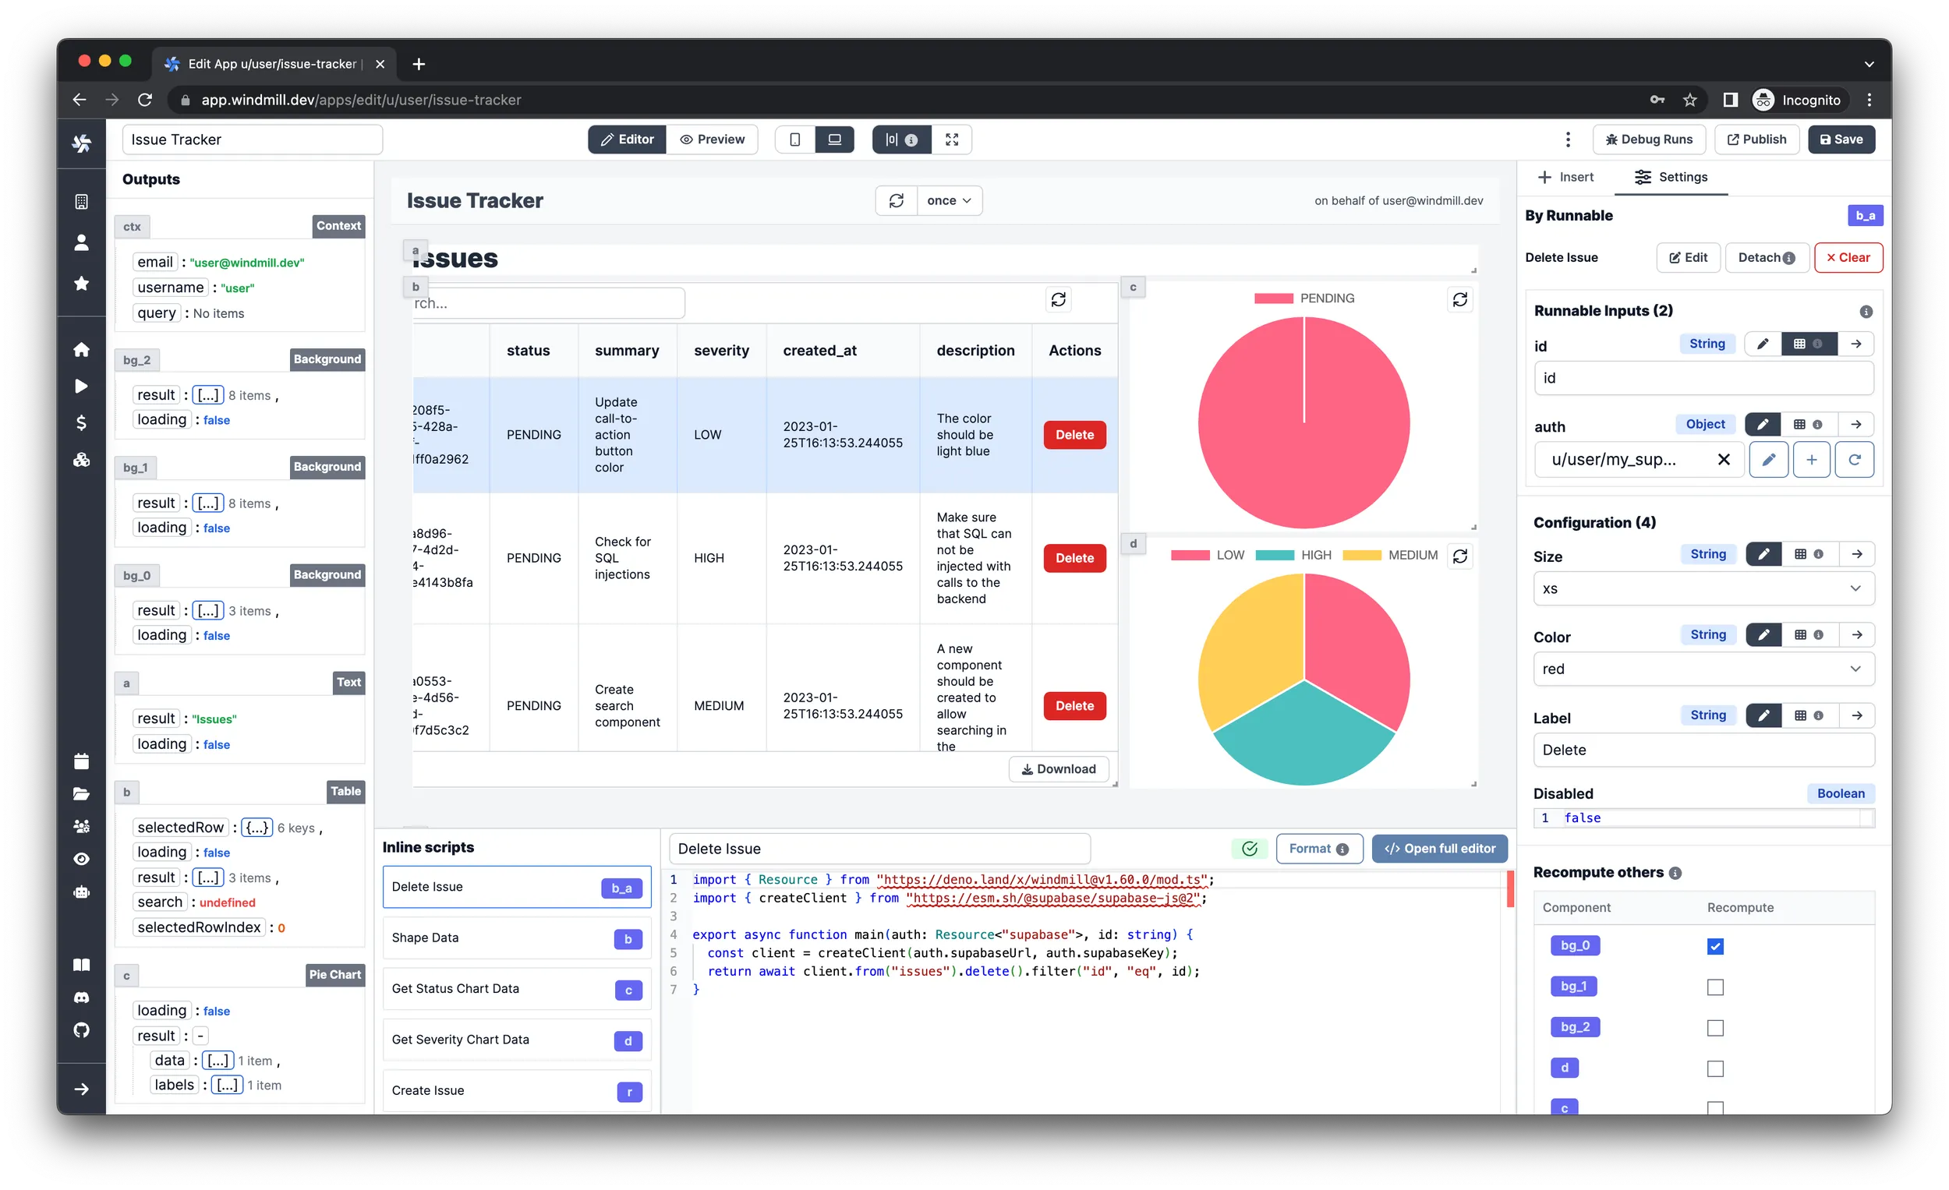Image resolution: width=1949 pixels, height=1190 pixels.
Task: Open the Size dropdown showing xs
Action: 1703,588
